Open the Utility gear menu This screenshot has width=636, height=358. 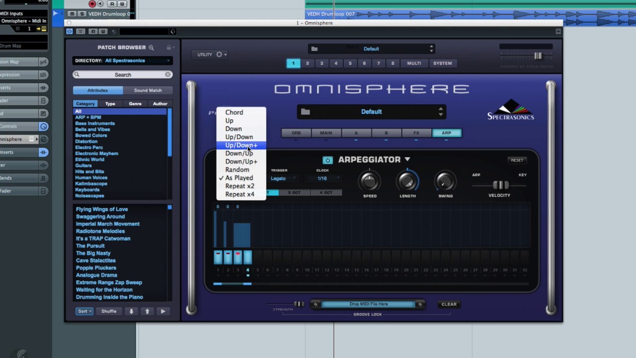pos(221,55)
